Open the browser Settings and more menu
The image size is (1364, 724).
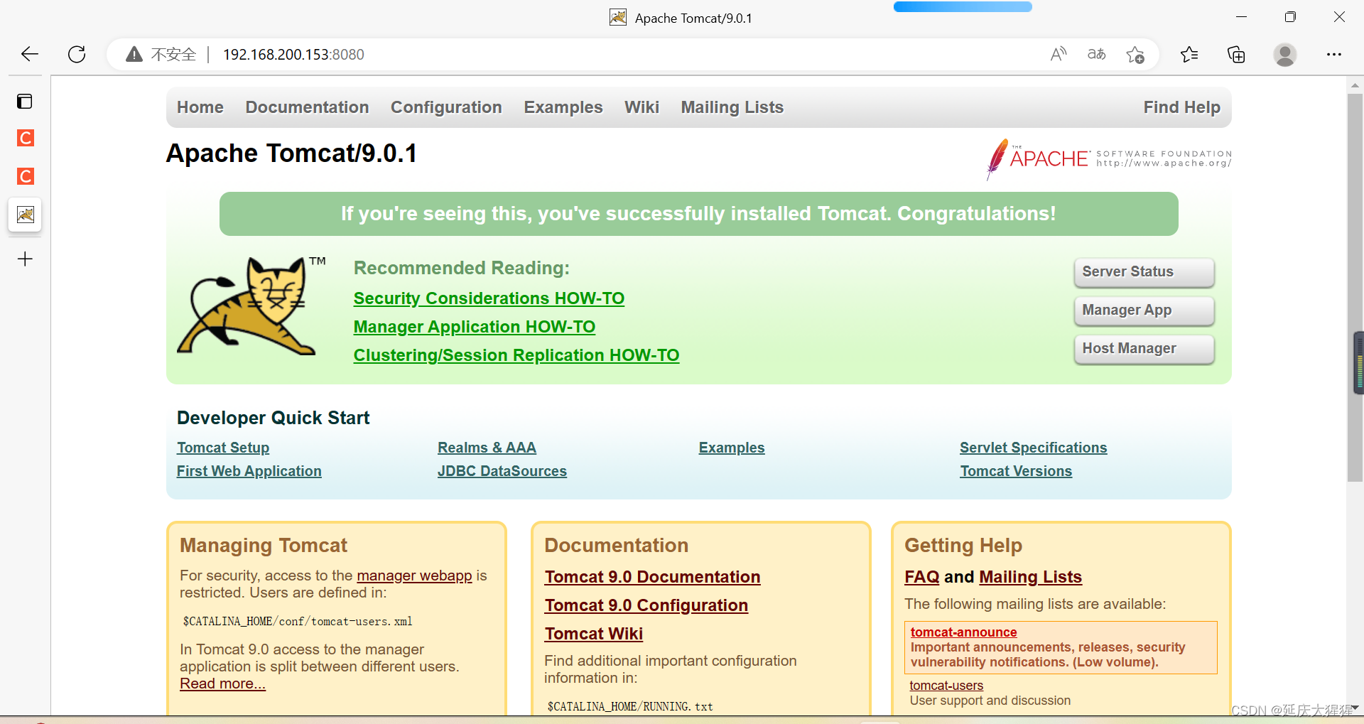[1334, 54]
